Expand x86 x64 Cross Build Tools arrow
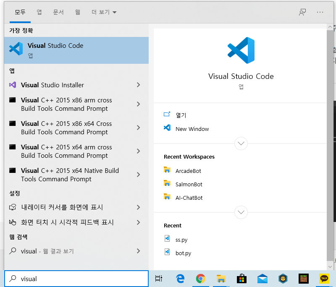 point(139,128)
